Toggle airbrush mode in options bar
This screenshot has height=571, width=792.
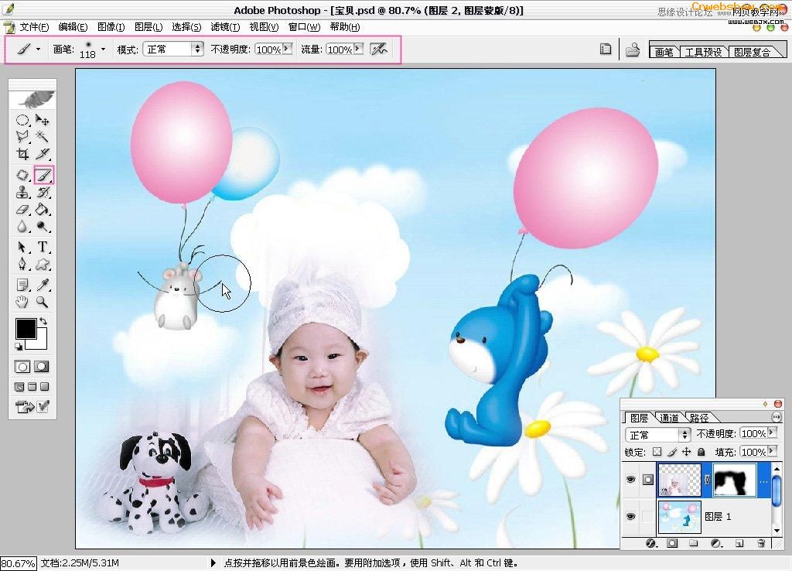379,49
